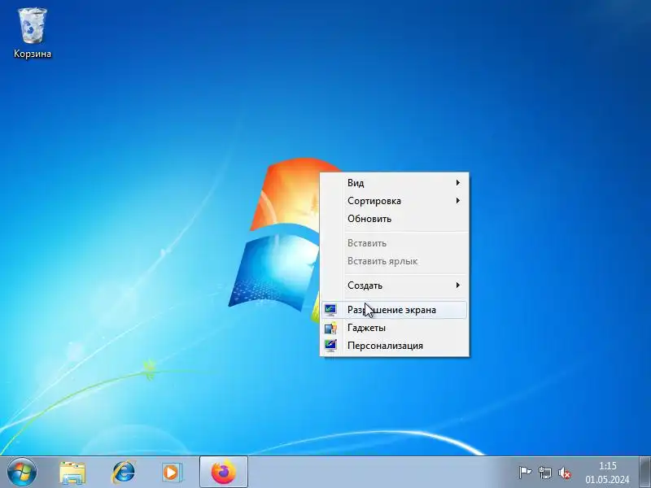Image resolution: width=651 pixels, height=488 pixels.
Task: Open Windows Media Player from the taskbar
Action: tap(172, 473)
